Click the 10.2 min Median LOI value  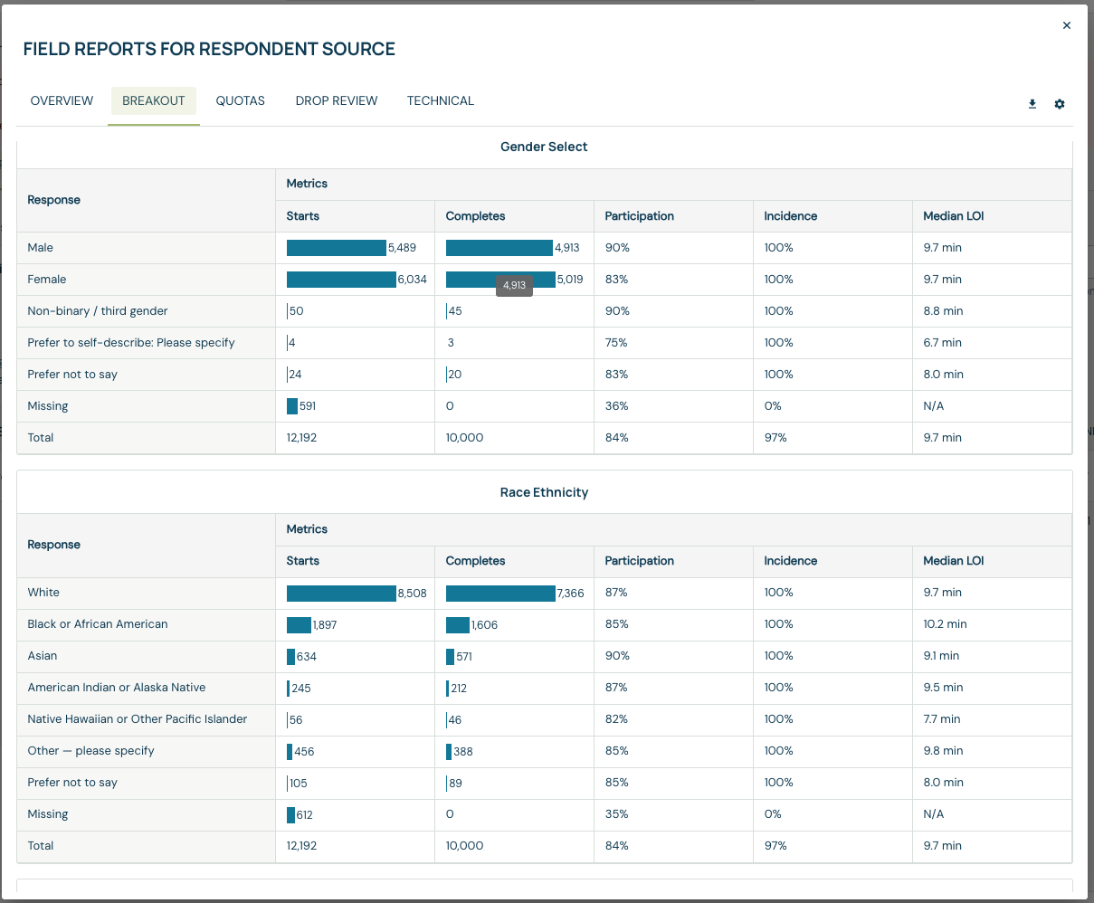pyautogui.click(x=945, y=624)
